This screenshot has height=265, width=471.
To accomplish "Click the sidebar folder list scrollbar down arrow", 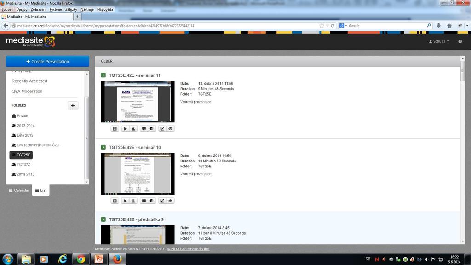I will [87, 182].
